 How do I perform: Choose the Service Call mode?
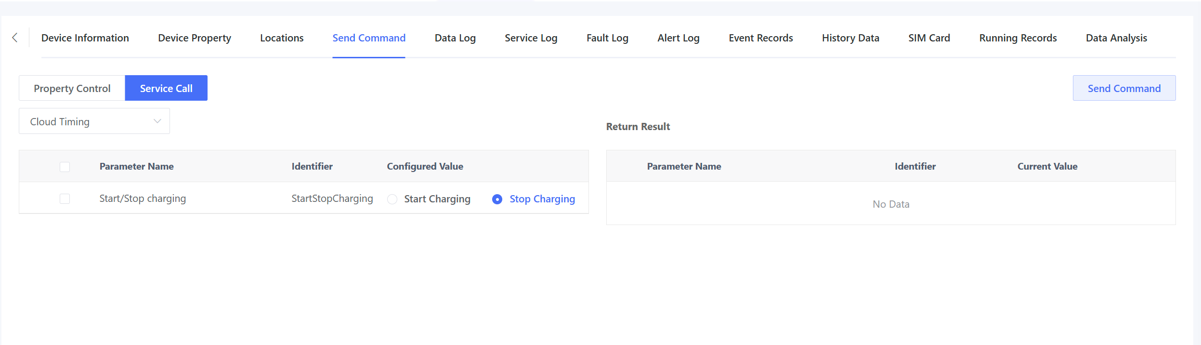(x=166, y=88)
